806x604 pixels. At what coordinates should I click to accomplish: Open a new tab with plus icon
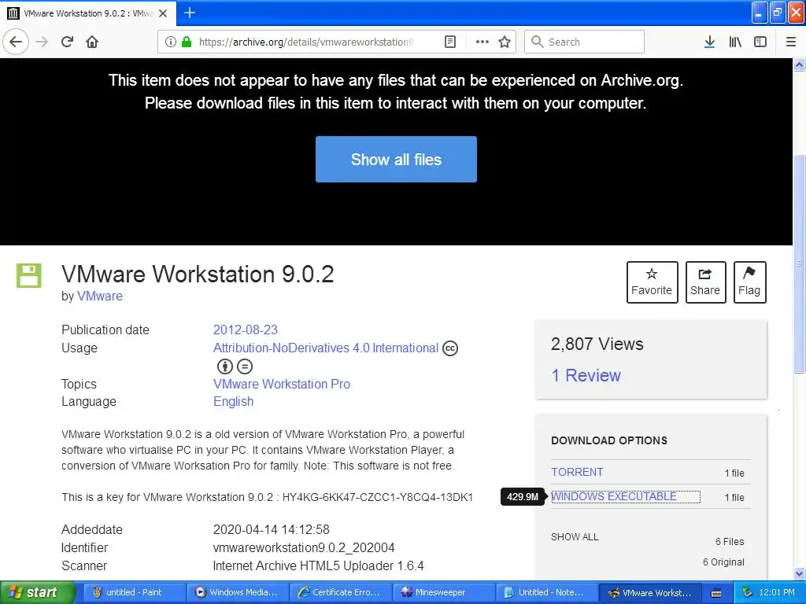(189, 13)
